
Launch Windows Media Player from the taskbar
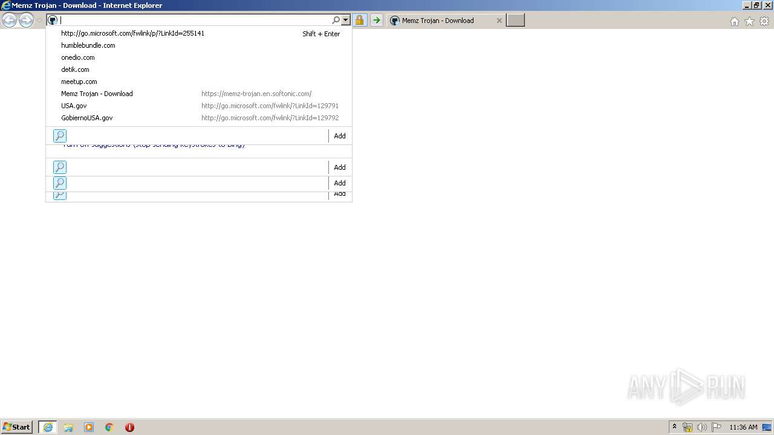89,427
